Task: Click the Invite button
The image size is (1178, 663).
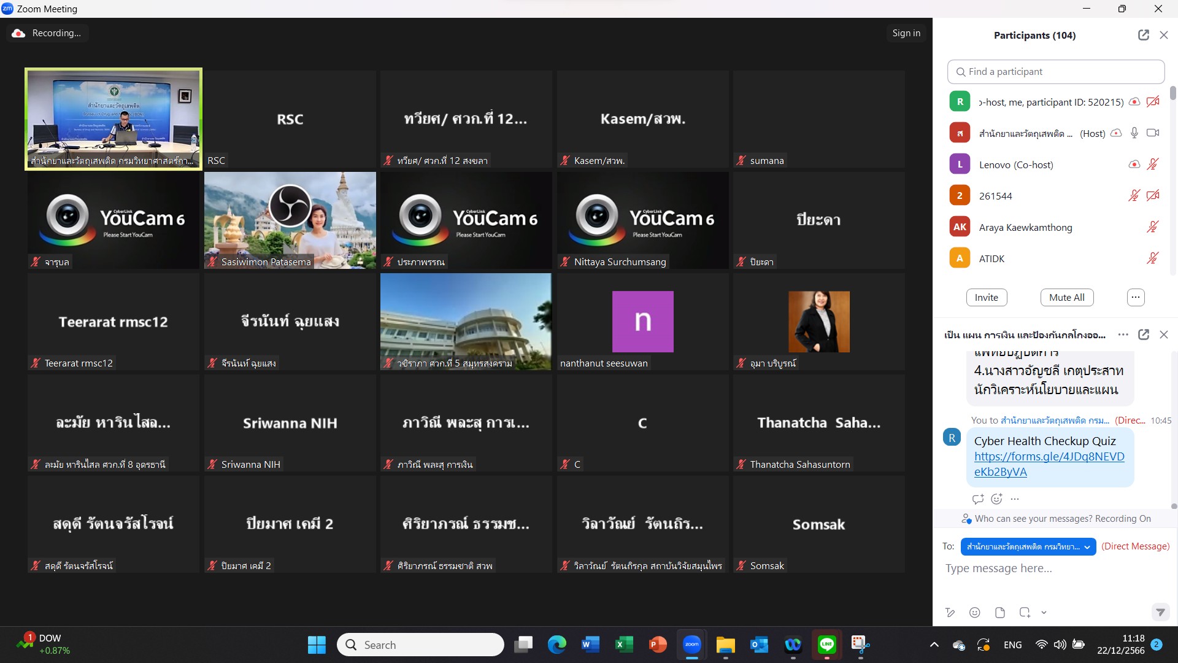Action: tap(987, 297)
